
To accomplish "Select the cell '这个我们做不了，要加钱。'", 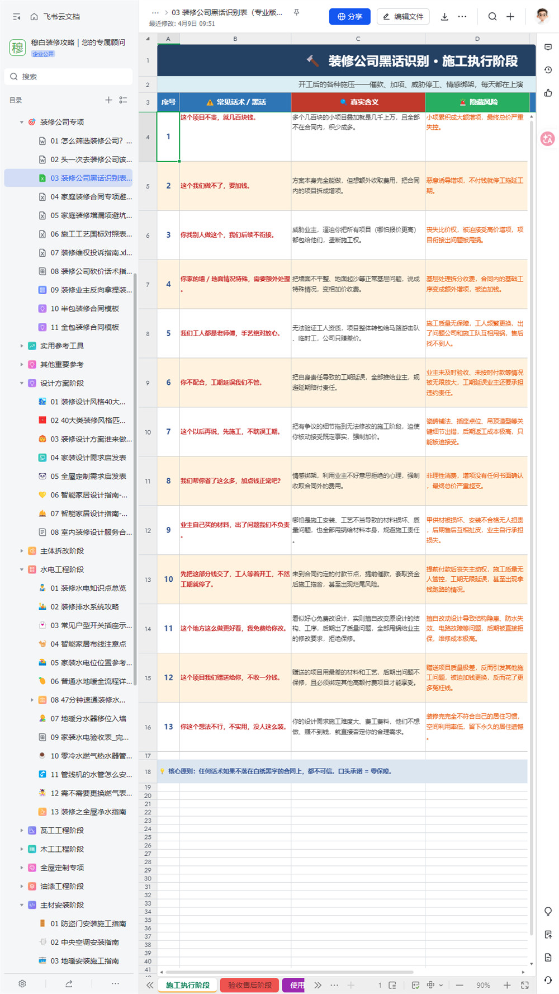I will click(x=235, y=186).
